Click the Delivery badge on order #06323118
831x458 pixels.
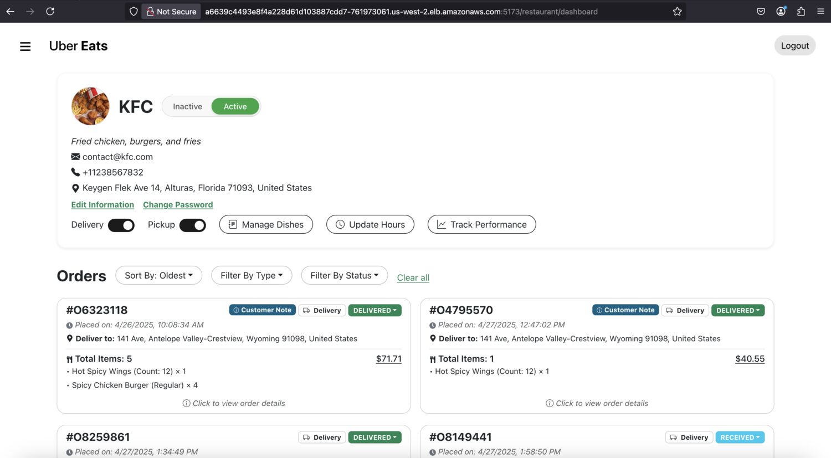tap(322, 311)
